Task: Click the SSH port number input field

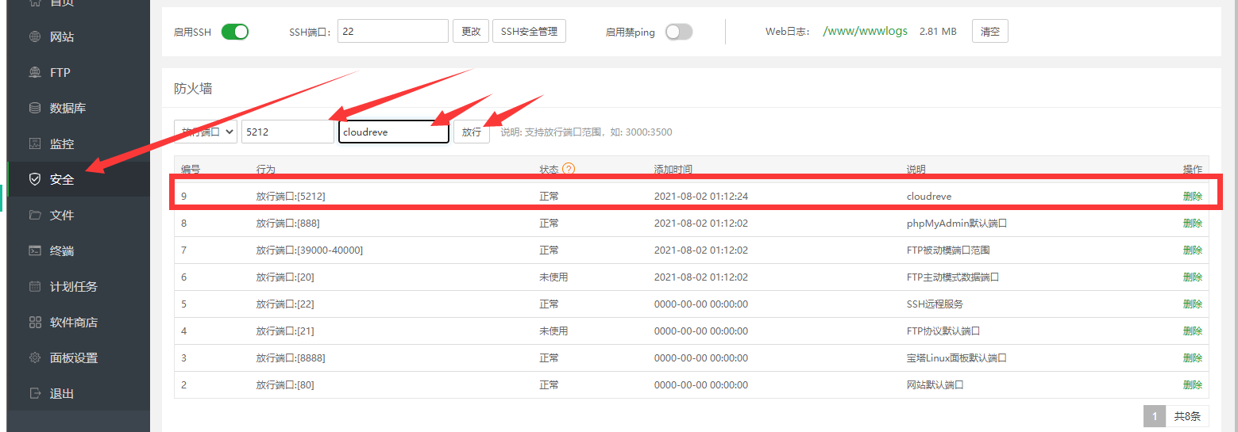Action: click(392, 32)
